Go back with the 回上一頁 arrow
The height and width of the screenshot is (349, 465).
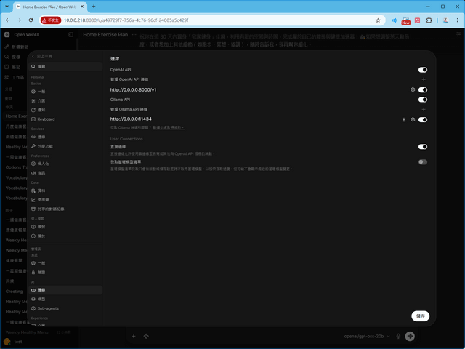pos(42,57)
